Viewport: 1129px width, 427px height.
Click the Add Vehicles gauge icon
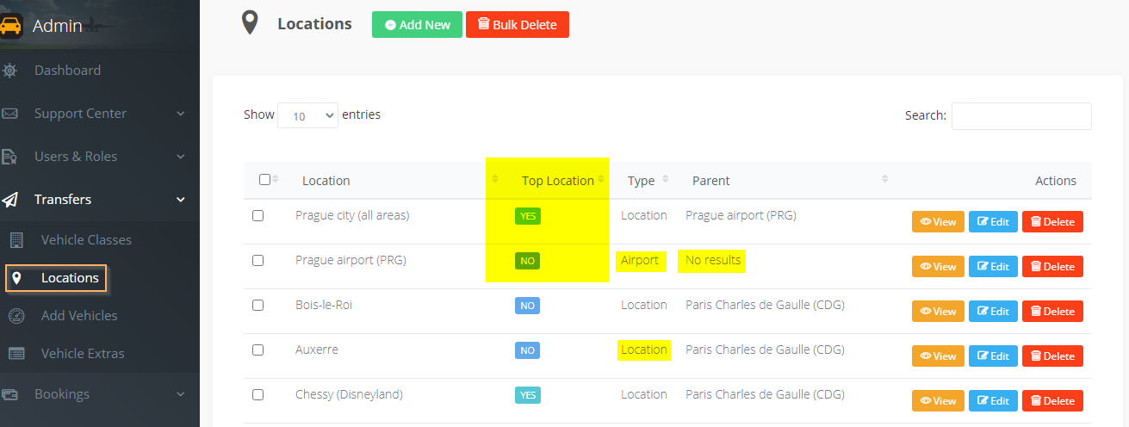[x=16, y=316]
